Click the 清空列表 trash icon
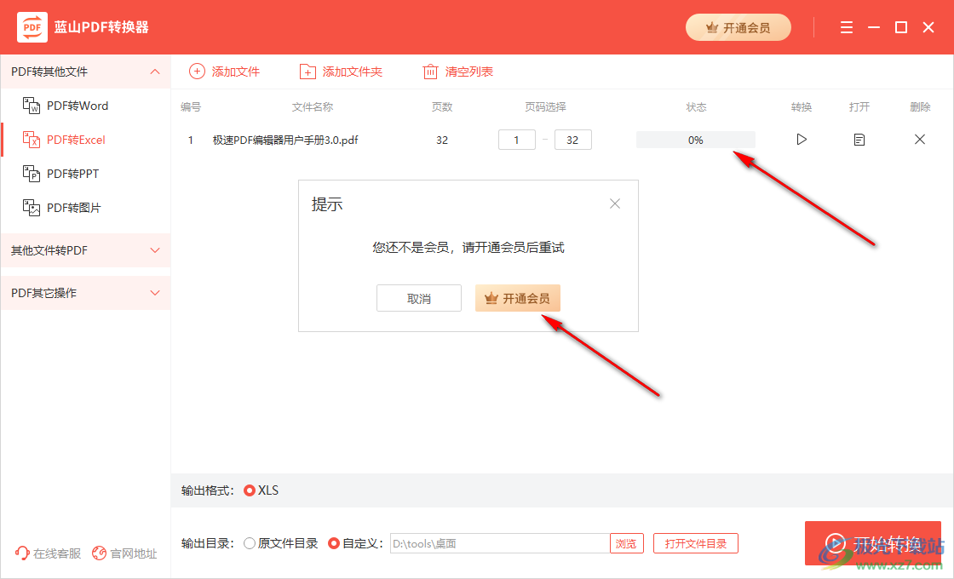This screenshot has height=579, width=954. click(430, 72)
